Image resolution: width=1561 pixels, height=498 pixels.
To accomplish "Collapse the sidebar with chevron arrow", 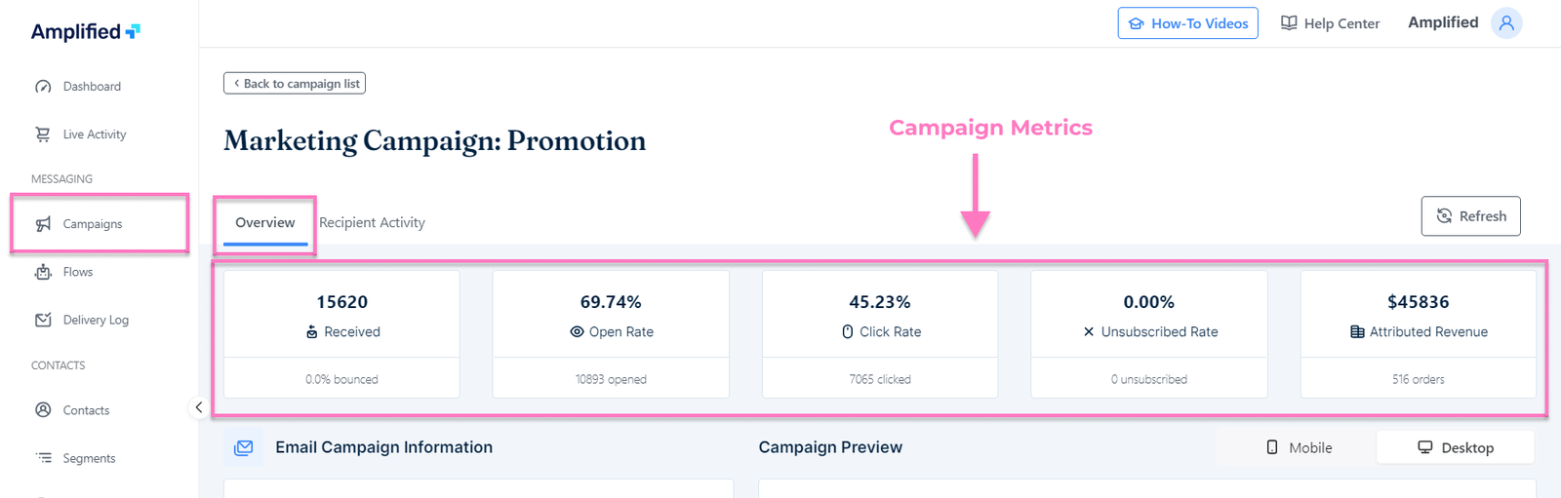I will (x=198, y=407).
